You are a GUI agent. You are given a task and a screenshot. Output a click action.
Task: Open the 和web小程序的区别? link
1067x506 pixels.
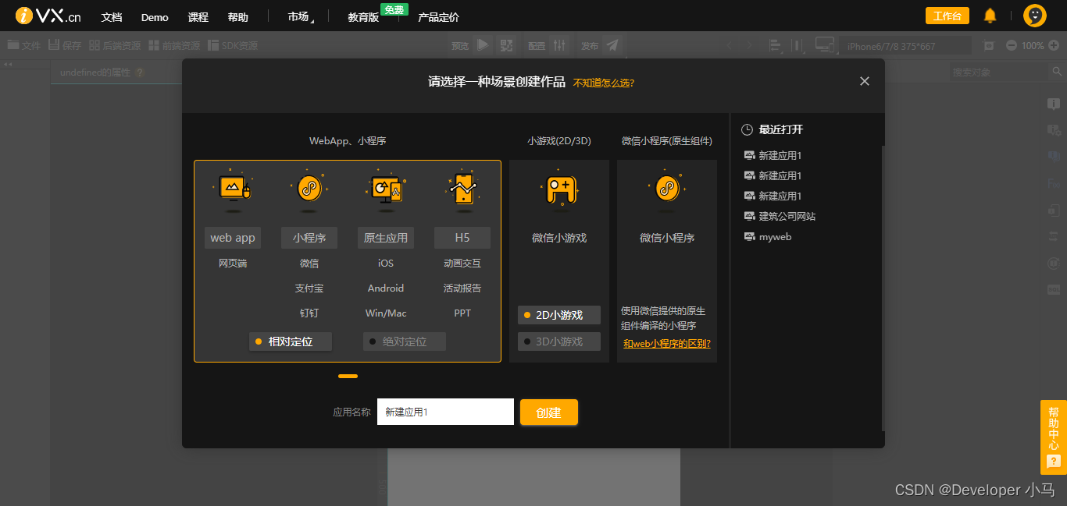[x=667, y=344]
